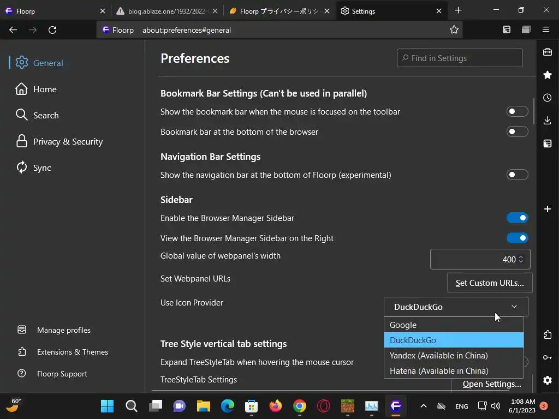Open Downloads in the right sidebar

coord(548,121)
